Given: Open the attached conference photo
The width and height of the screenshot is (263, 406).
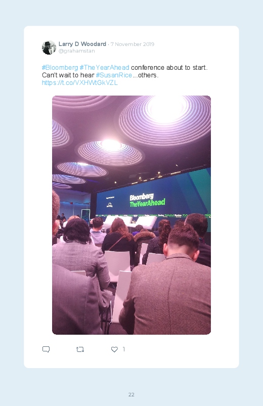Looking at the screenshot, I should click(x=131, y=215).
